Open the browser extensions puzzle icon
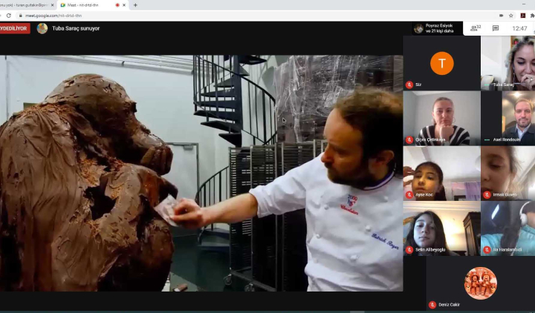Viewport: 535px width, 313px height. [x=532, y=16]
